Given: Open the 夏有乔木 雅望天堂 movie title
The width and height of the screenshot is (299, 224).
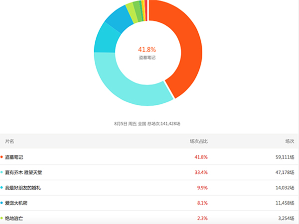Looking at the screenshot, I should 23,172.
